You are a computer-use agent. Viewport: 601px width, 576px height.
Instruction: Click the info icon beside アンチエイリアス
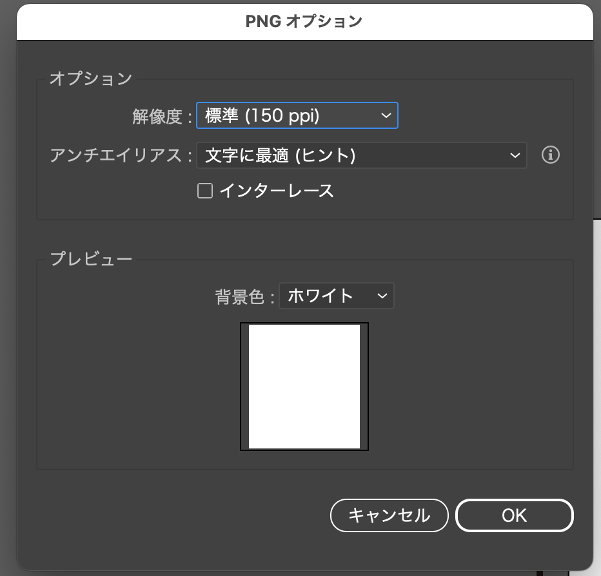click(x=551, y=155)
